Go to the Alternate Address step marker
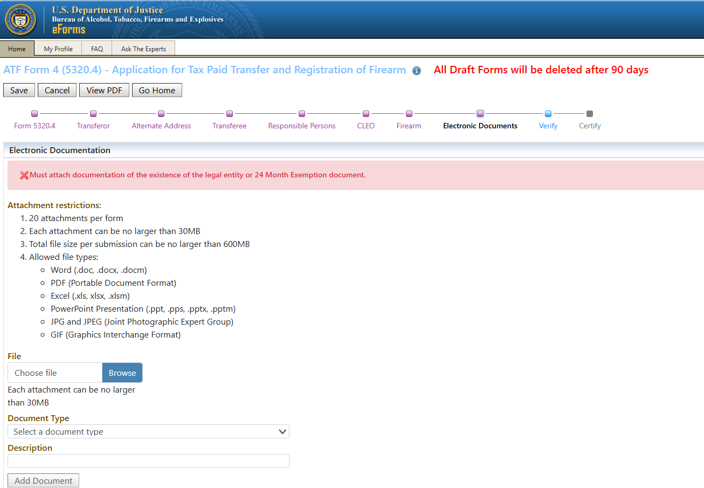This screenshot has width=704, height=488. (161, 114)
